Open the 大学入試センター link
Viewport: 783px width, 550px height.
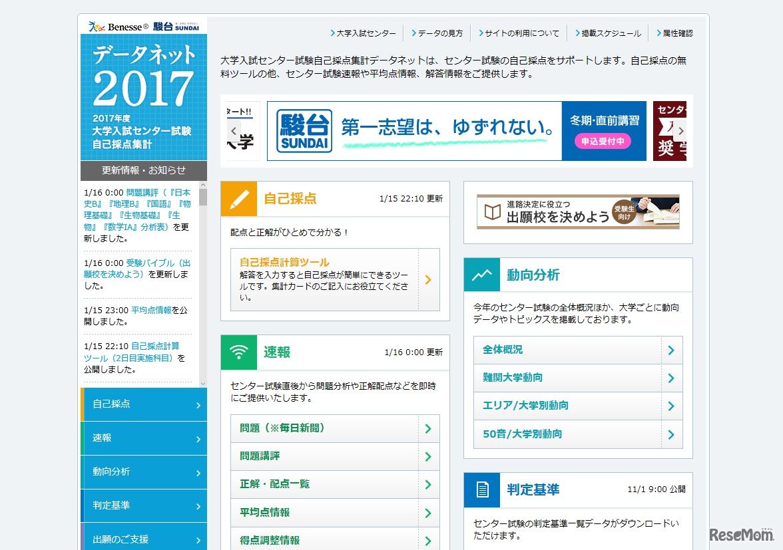(363, 33)
